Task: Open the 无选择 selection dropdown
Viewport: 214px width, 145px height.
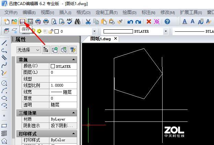Action: point(28,50)
